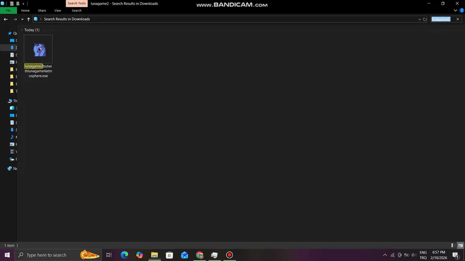The image size is (465, 261).
Task: Open the Windows Start menu
Action: pos(7,255)
